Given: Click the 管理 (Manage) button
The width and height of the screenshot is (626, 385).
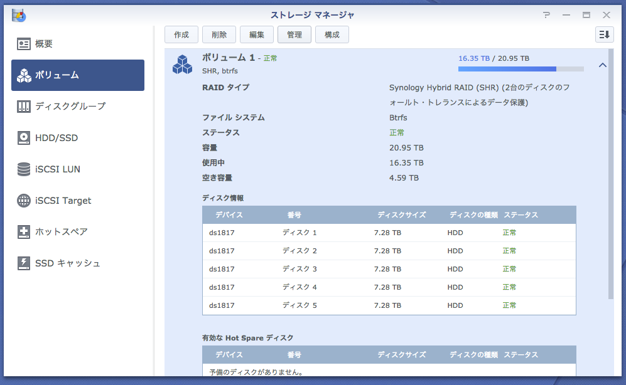Looking at the screenshot, I should tap(294, 34).
